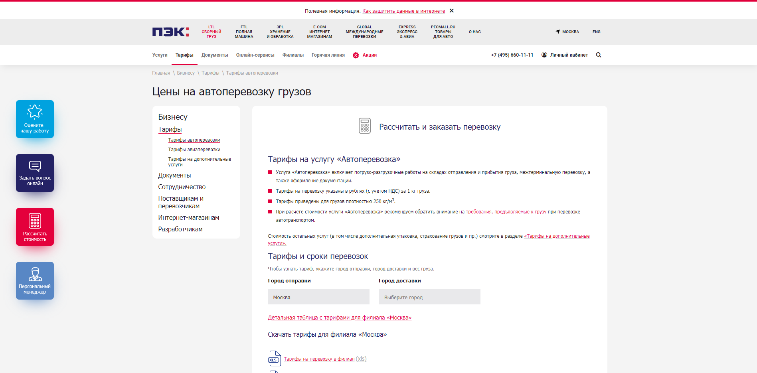Call phone number +7 (495) 660-11-11
The height and width of the screenshot is (373, 757).
(x=512, y=55)
